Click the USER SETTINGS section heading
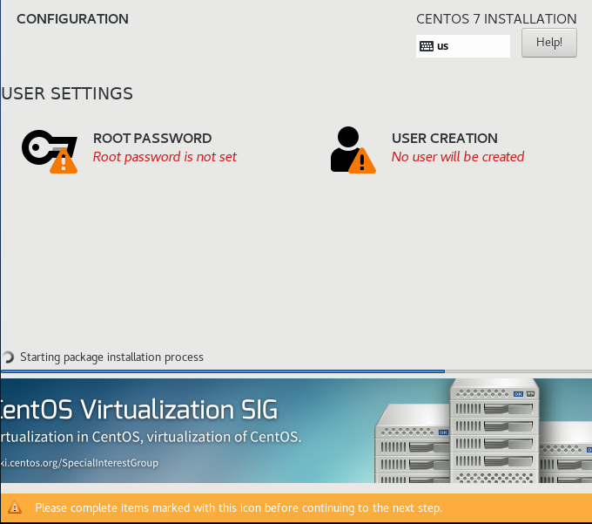Image resolution: width=592 pixels, height=524 pixels. [x=67, y=93]
